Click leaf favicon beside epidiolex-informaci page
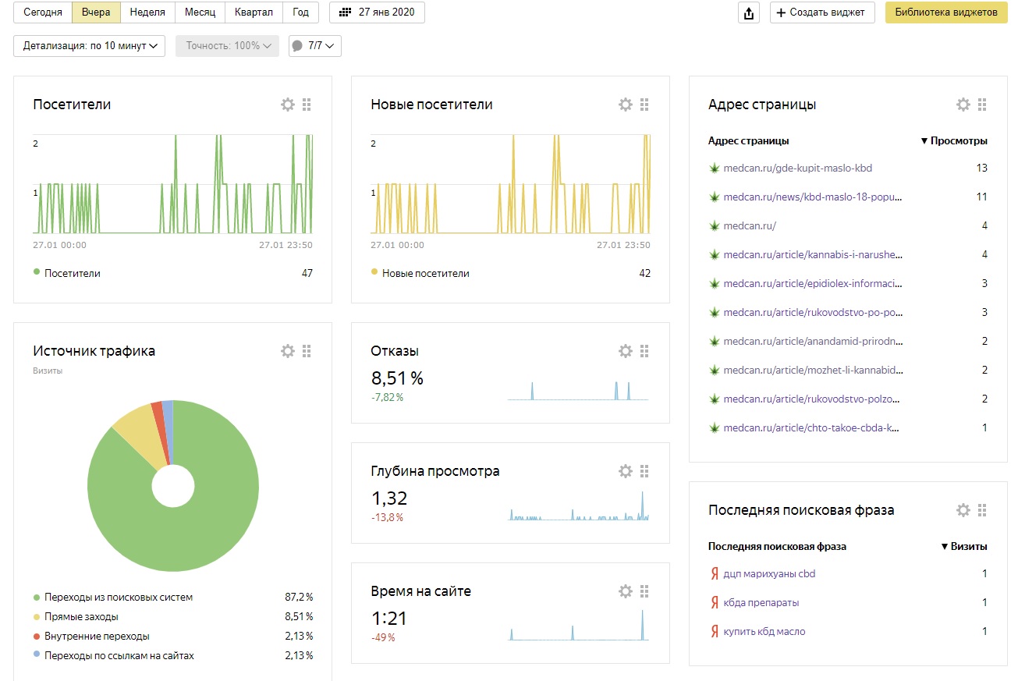The width and height of the screenshot is (1018, 681). point(713,283)
